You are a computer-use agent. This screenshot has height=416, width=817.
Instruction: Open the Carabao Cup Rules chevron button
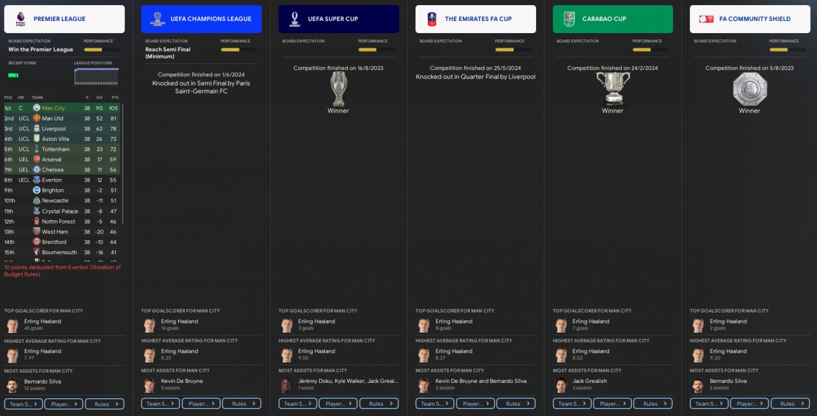(653, 403)
